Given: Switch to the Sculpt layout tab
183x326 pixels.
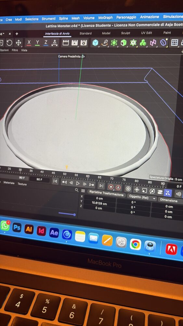Looking at the screenshot, I should tap(125, 33).
